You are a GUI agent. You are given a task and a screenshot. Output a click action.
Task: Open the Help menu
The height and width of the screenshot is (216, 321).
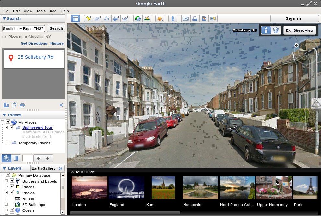(x=65, y=11)
